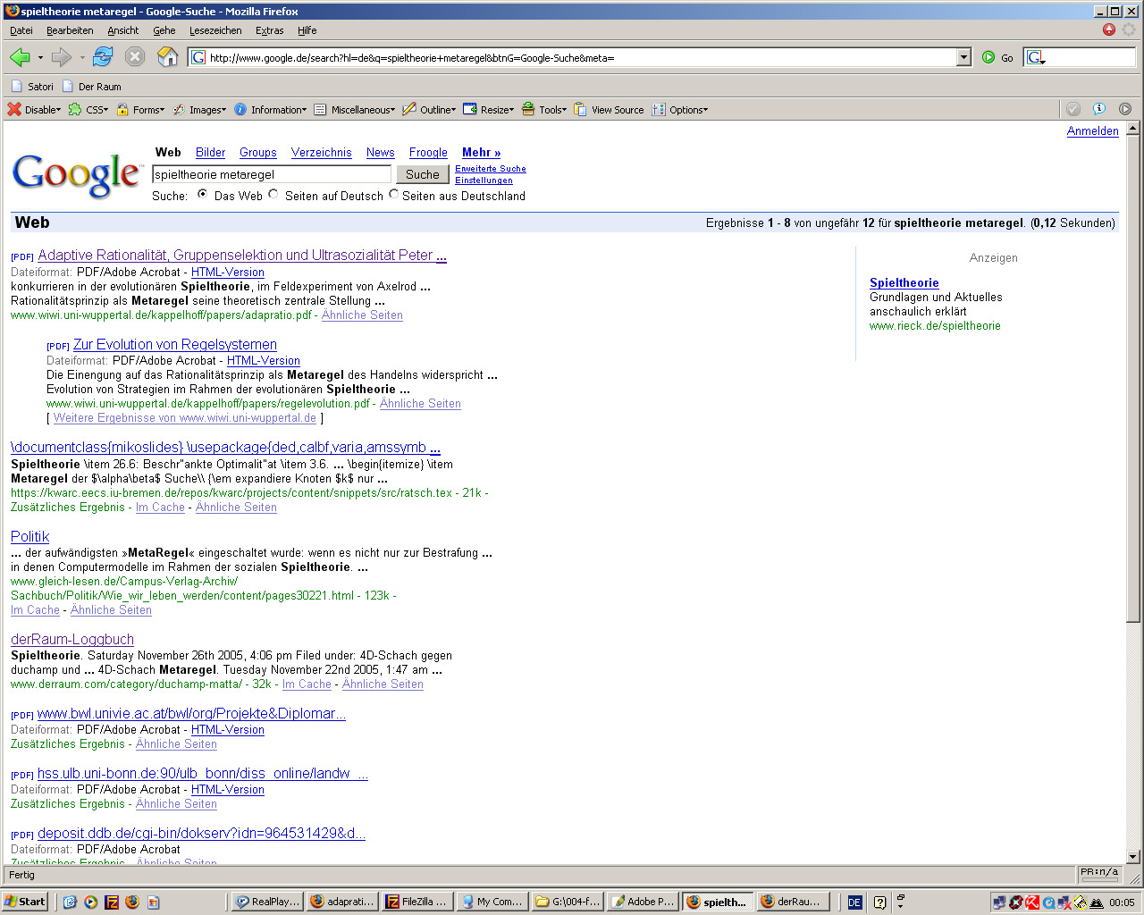Click the Google logo

(76, 174)
